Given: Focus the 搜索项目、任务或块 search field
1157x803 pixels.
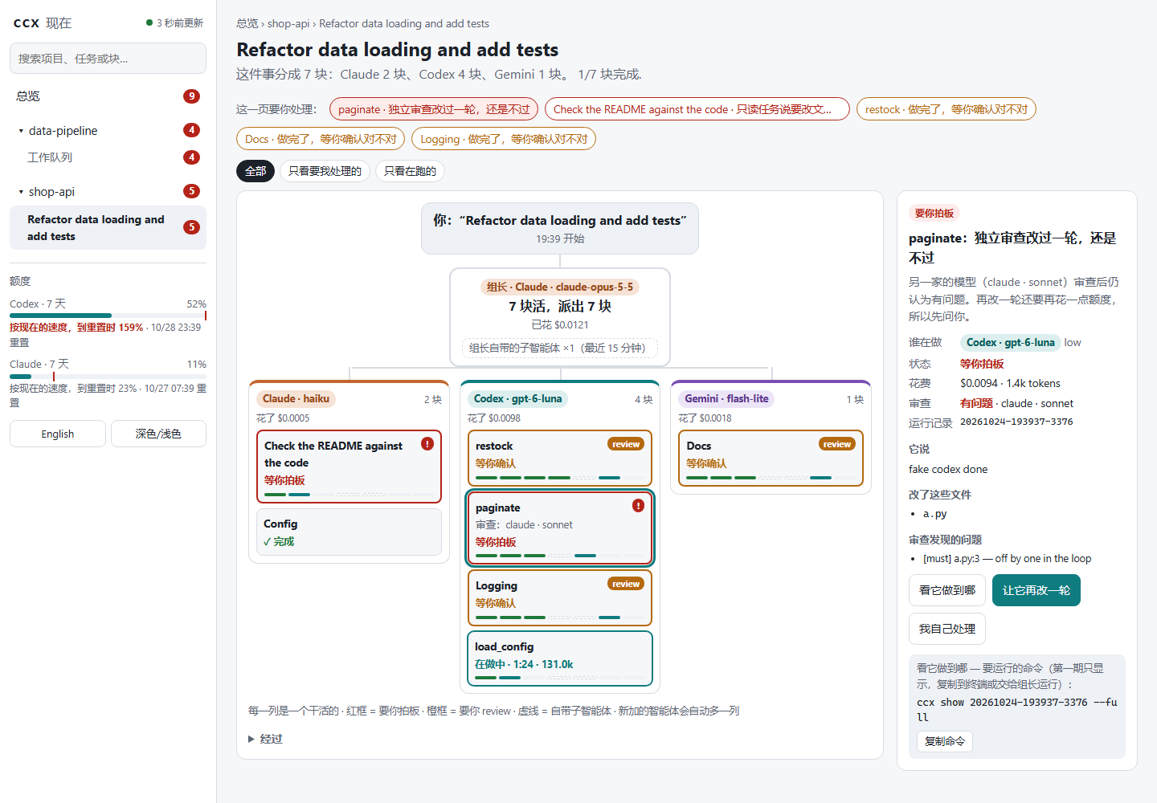Looking at the screenshot, I should click(x=108, y=59).
